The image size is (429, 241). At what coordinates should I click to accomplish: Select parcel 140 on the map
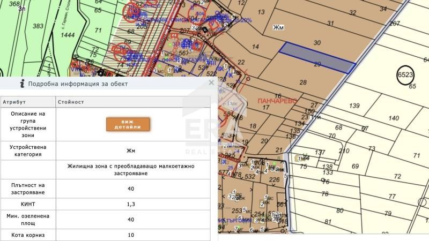pyautogui.click(x=393, y=118)
